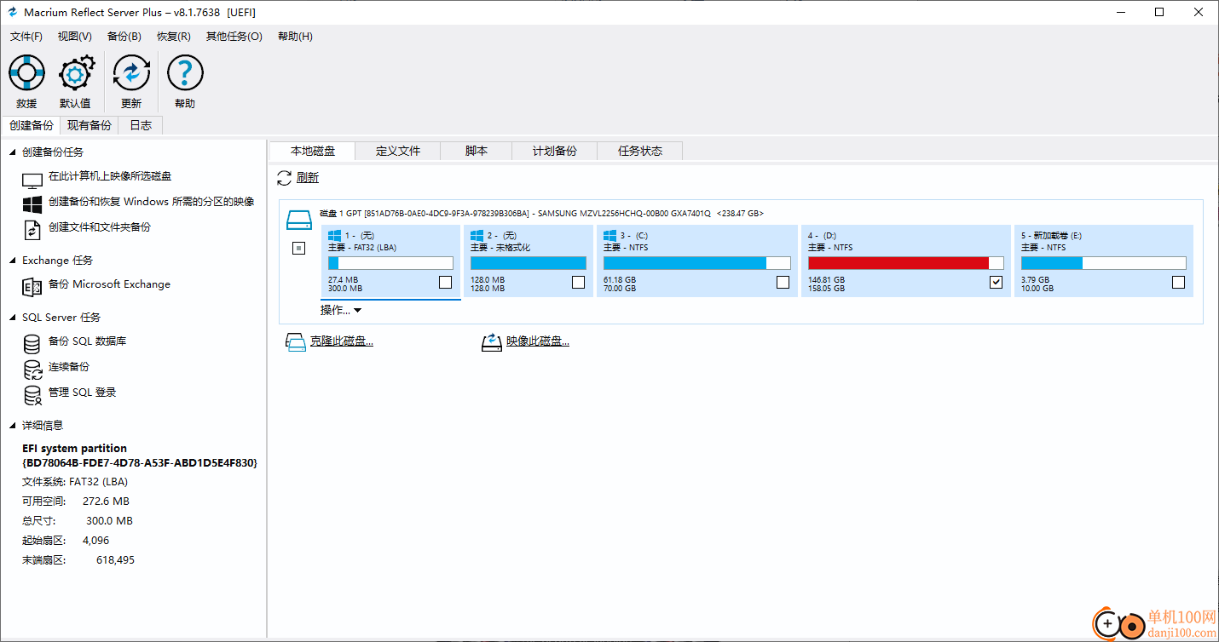
Task: Select the 本地磁盘 tab
Action: click(313, 151)
